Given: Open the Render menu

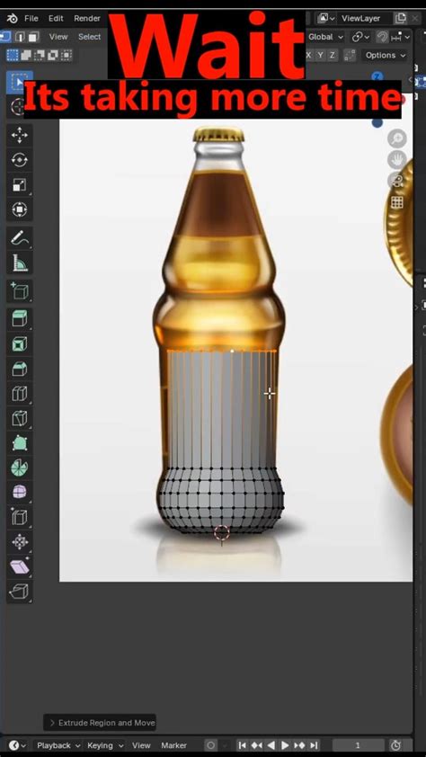Looking at the screenshot, I should coord(87,18).
